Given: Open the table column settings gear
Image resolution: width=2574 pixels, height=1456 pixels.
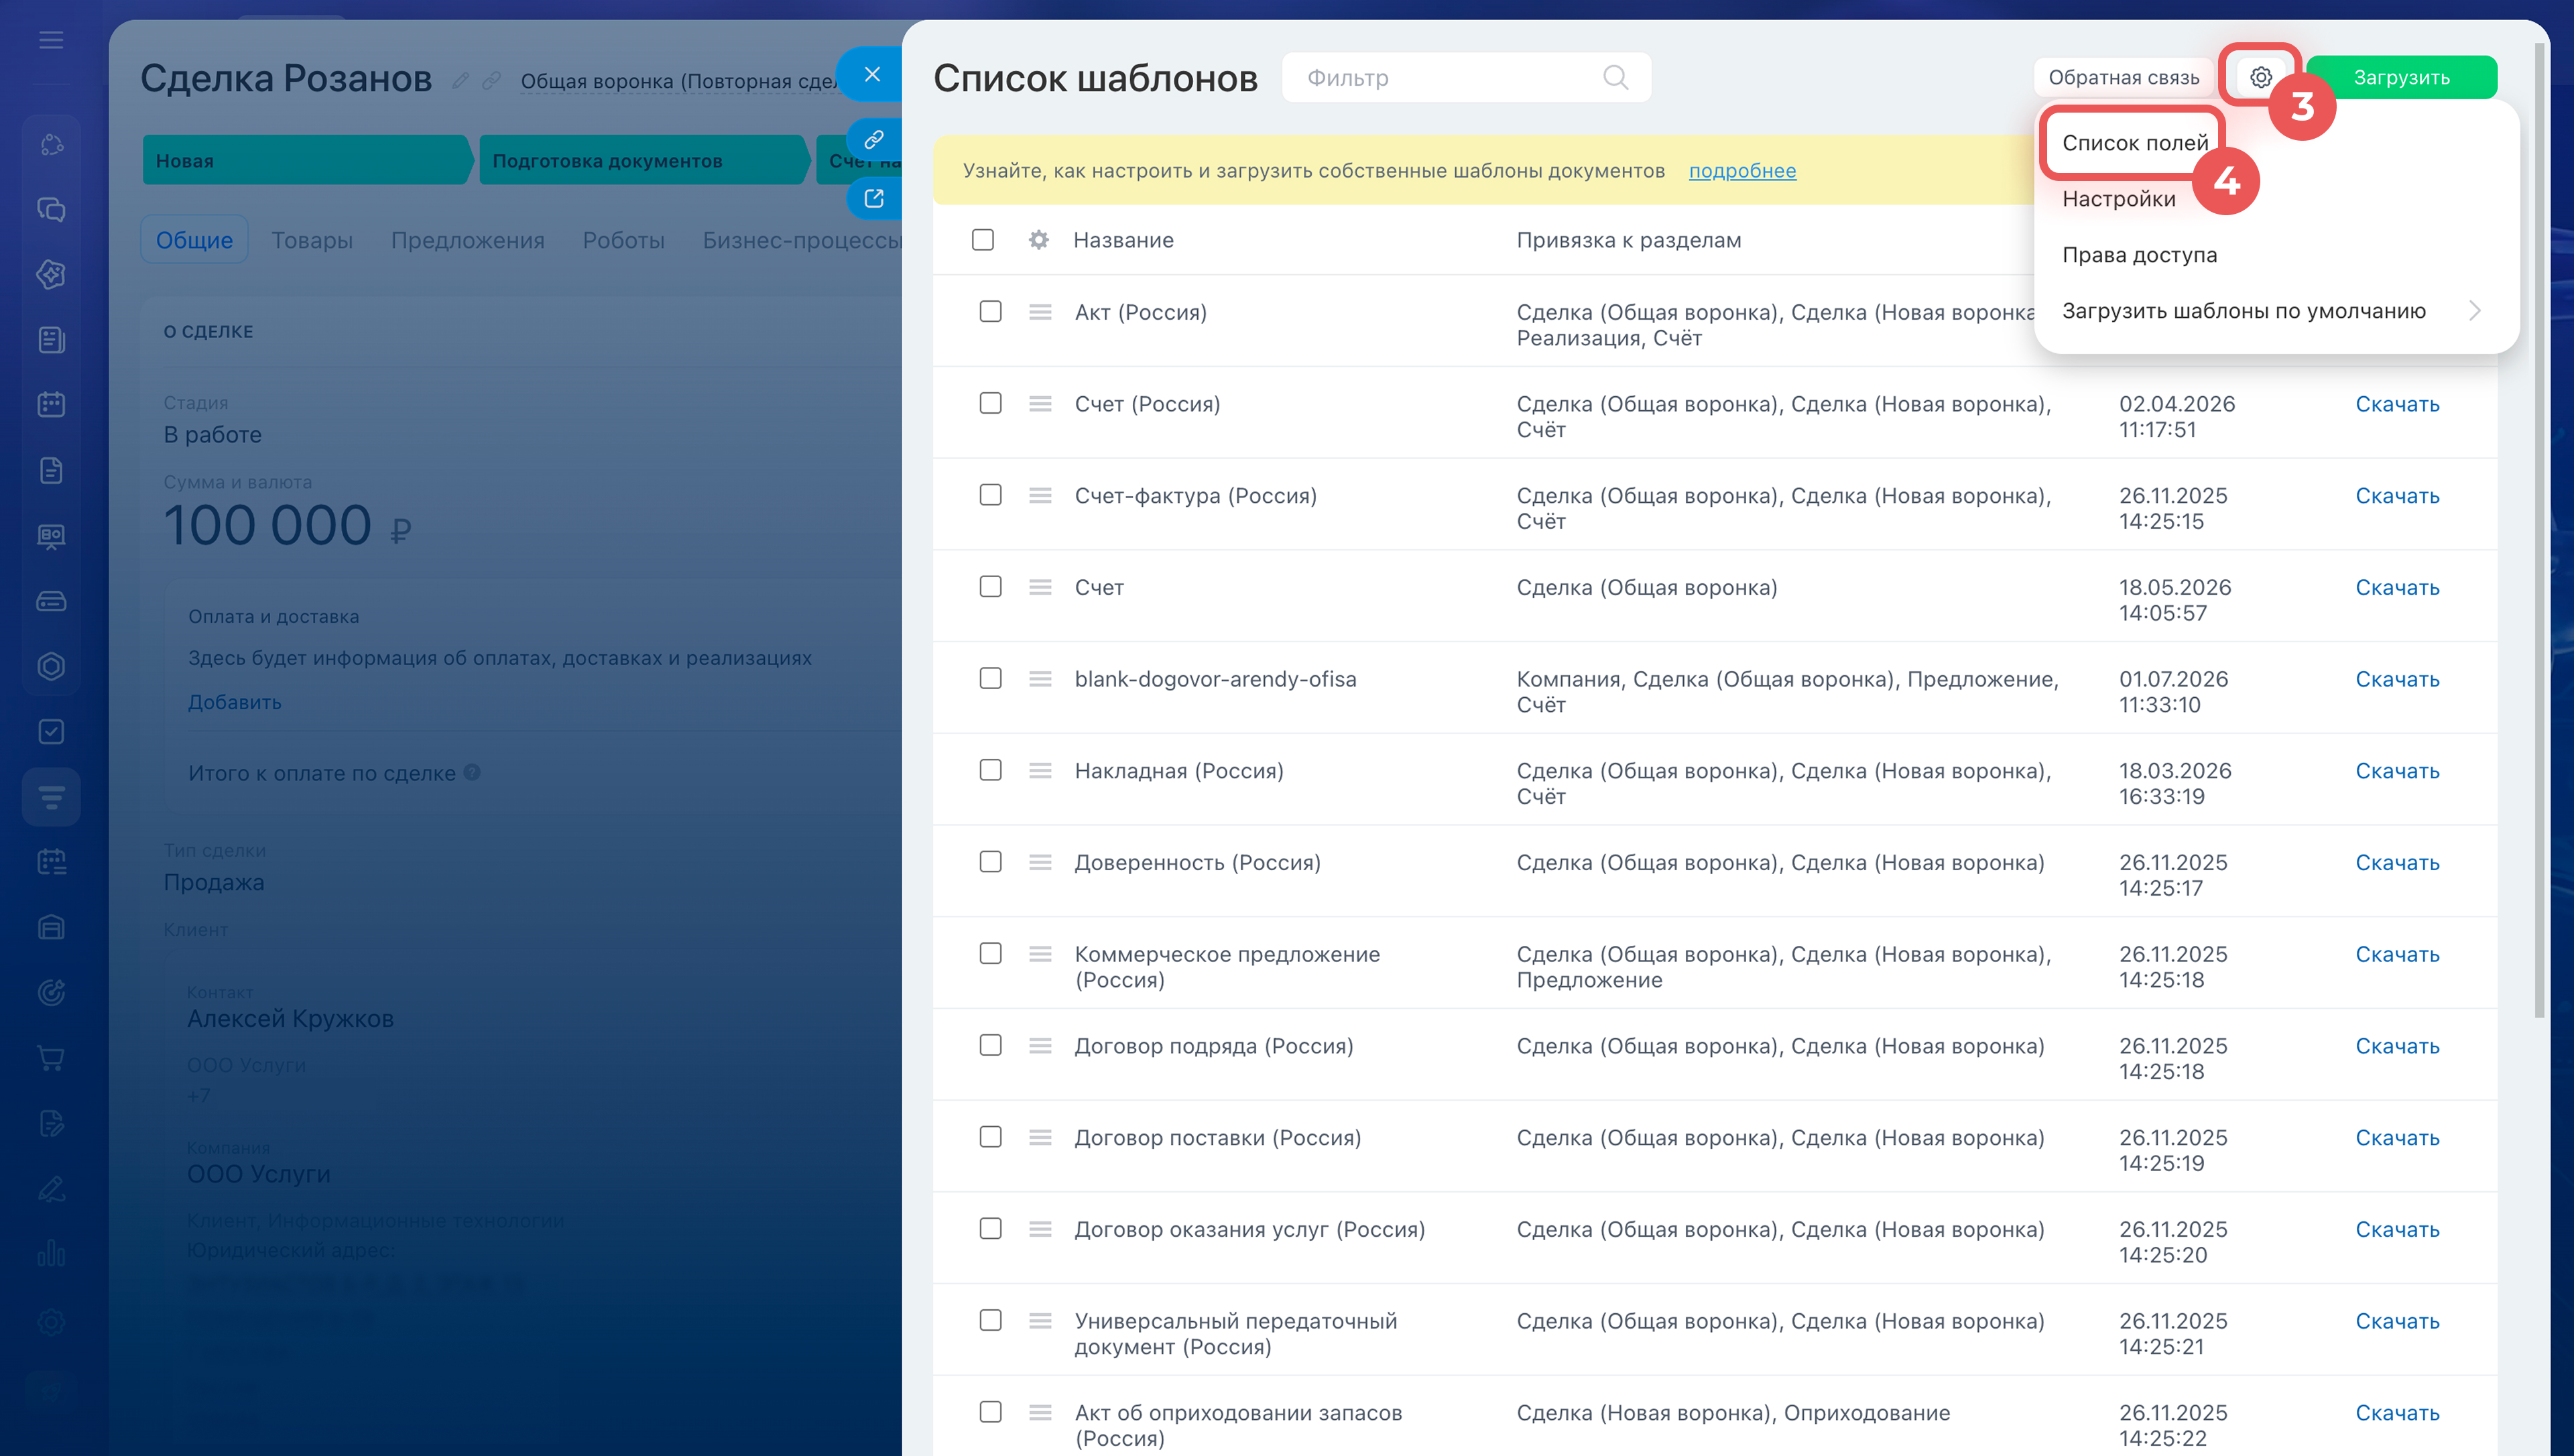Looking at the screenshot, I should point(1038,240).
